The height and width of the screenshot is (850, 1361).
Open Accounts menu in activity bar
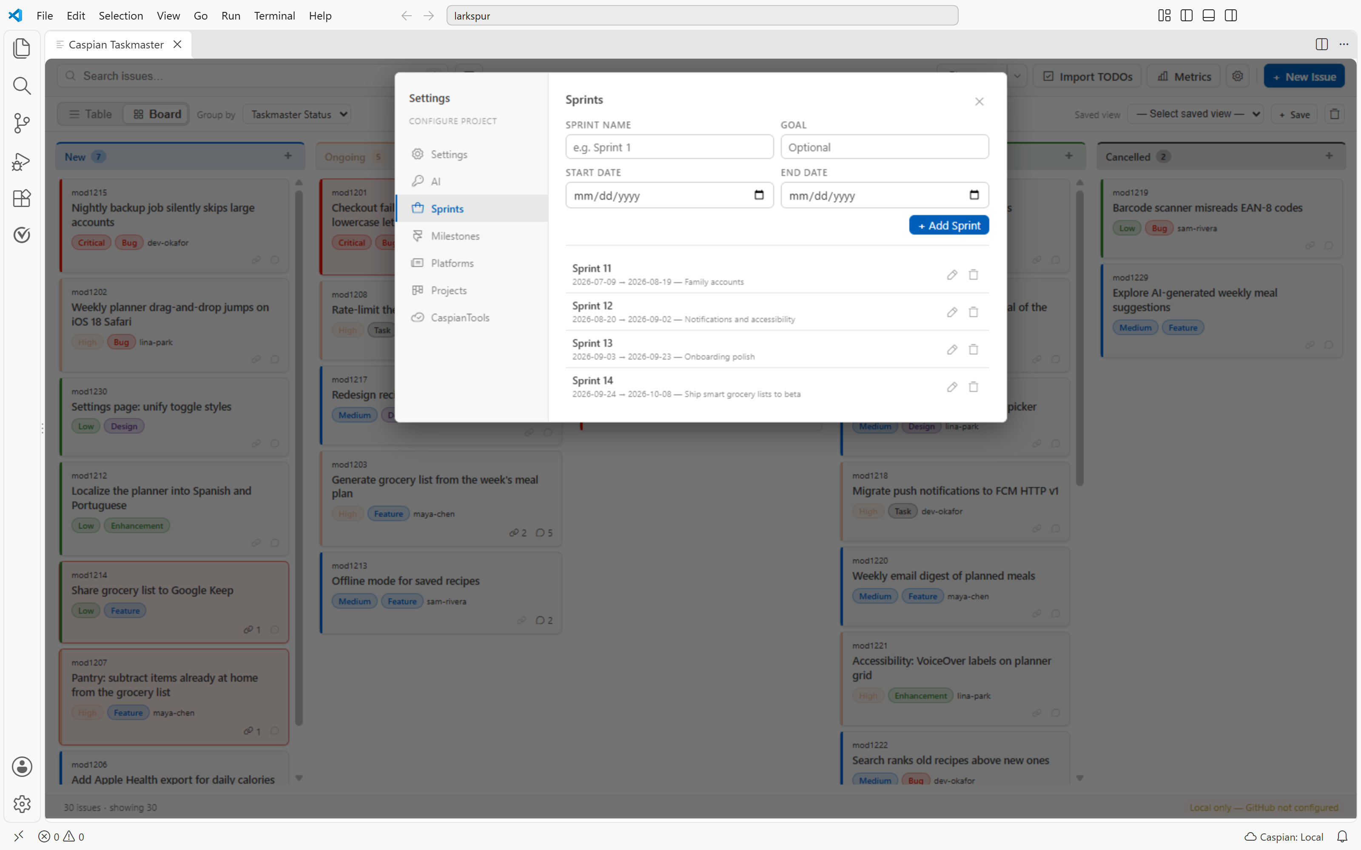pos(21,767)
